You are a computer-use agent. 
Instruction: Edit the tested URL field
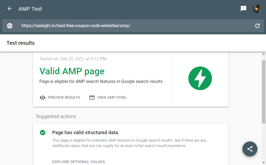click(133, 26)
